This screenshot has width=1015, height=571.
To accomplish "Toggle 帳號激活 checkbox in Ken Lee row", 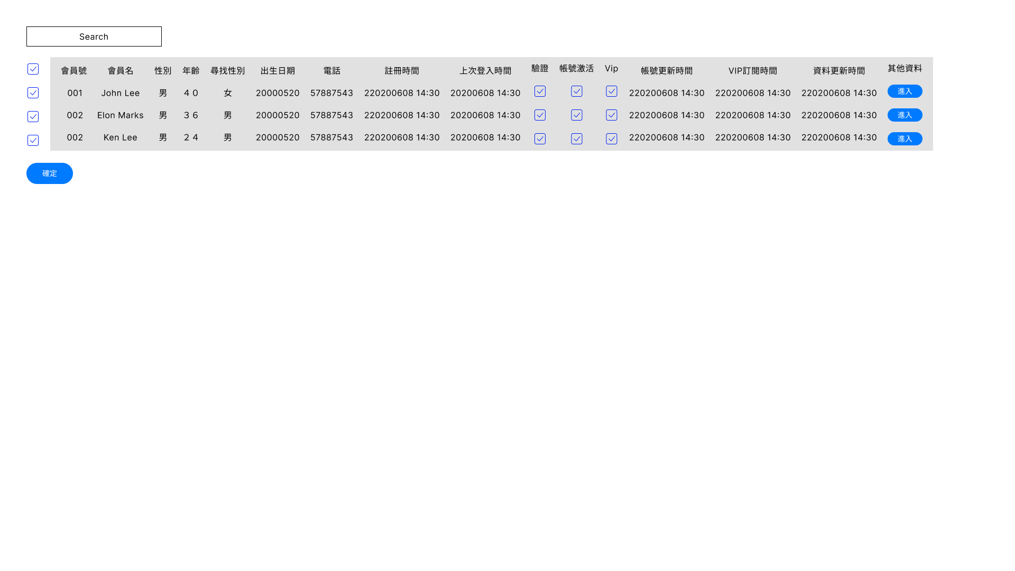I will tap(577, 139).
